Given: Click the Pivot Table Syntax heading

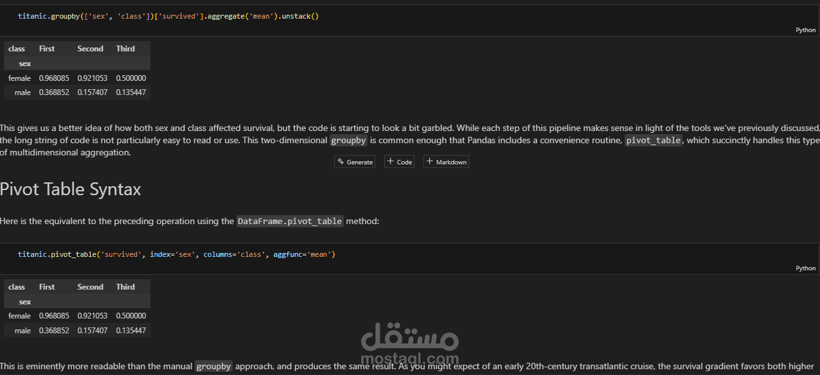Looking at the screenshot, I should (x=71, y=189).
